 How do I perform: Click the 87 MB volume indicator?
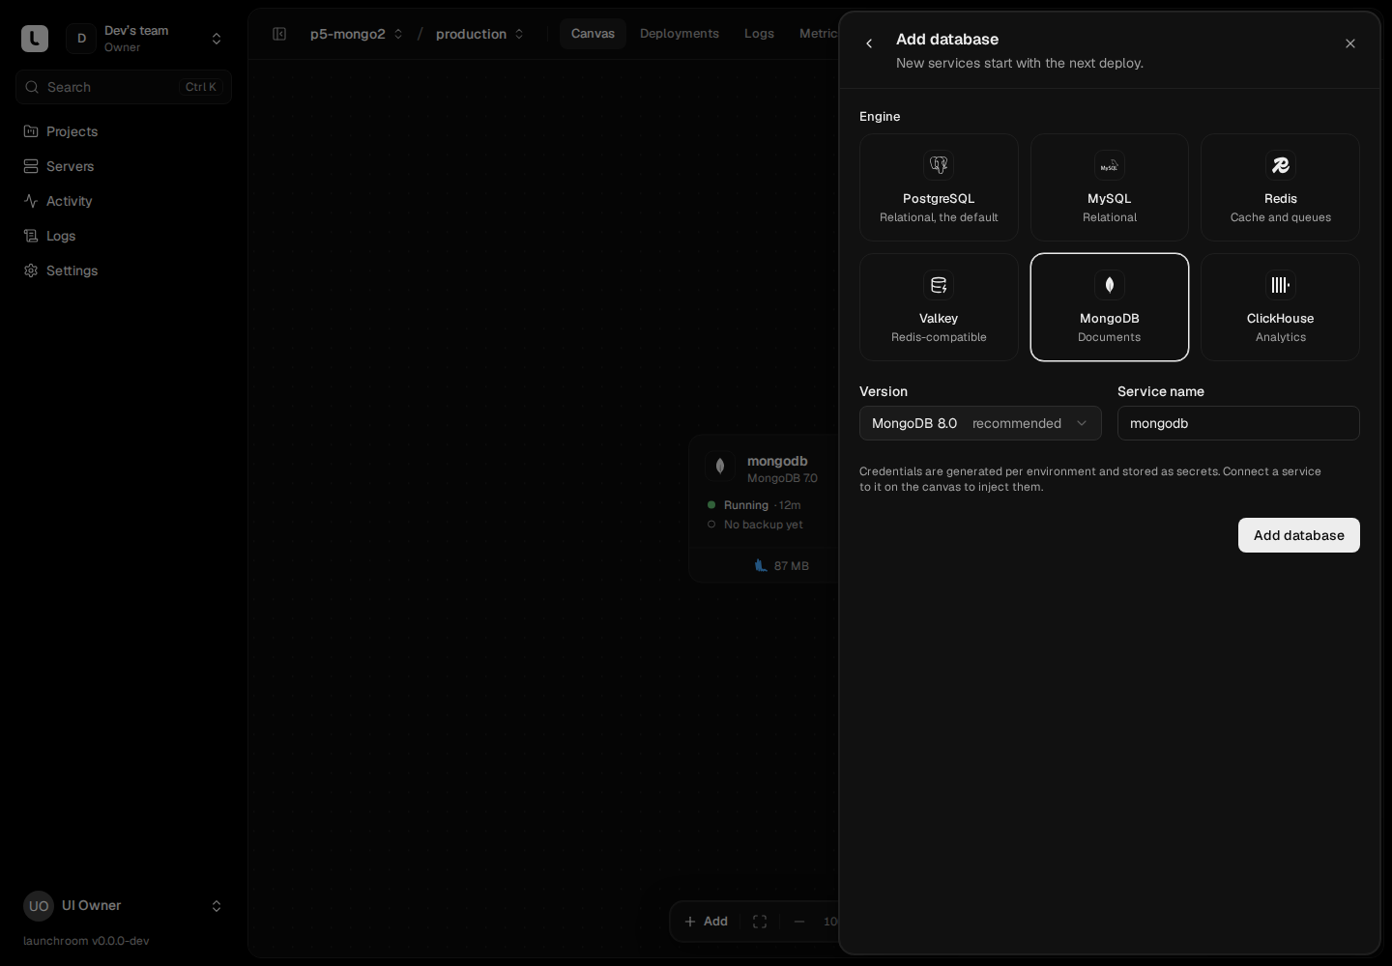tap(782, 566)
